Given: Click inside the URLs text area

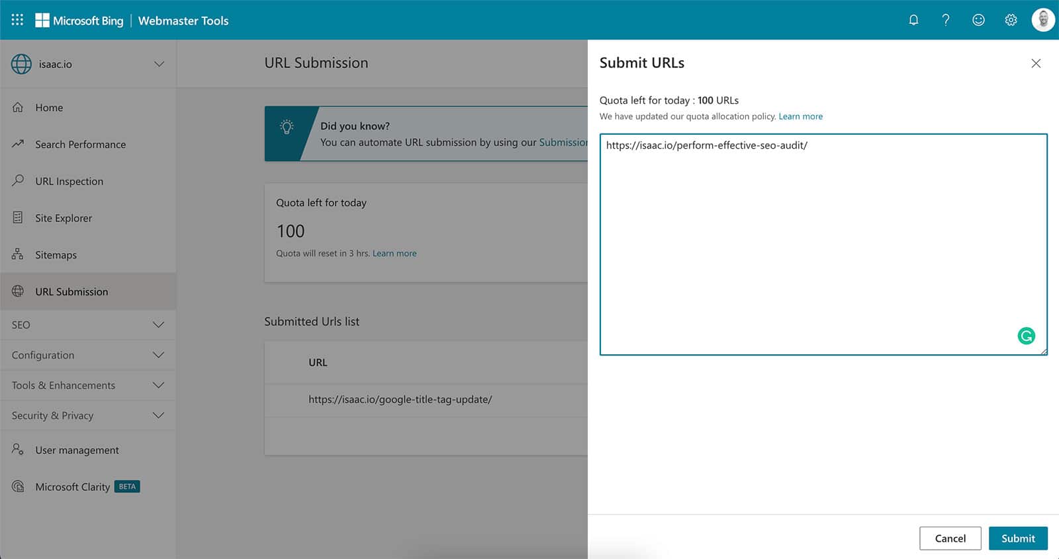Looking at the screenshot, I should coord(823,244).
